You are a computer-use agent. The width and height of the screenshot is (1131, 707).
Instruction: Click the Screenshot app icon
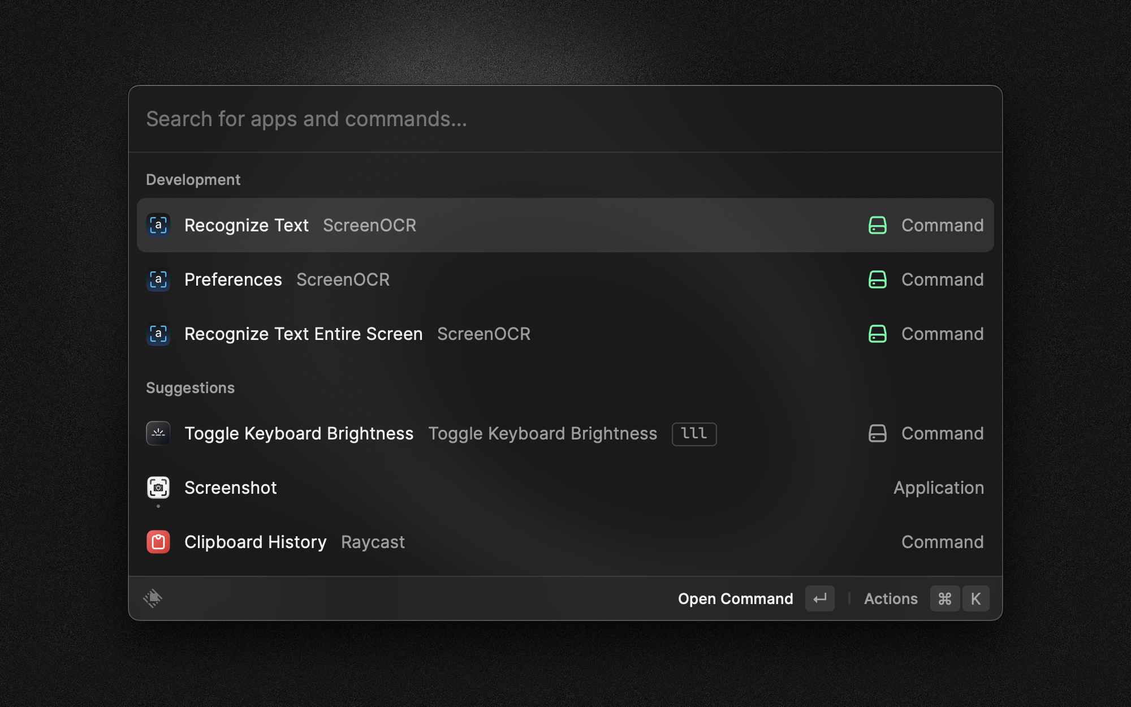[158, 488]
